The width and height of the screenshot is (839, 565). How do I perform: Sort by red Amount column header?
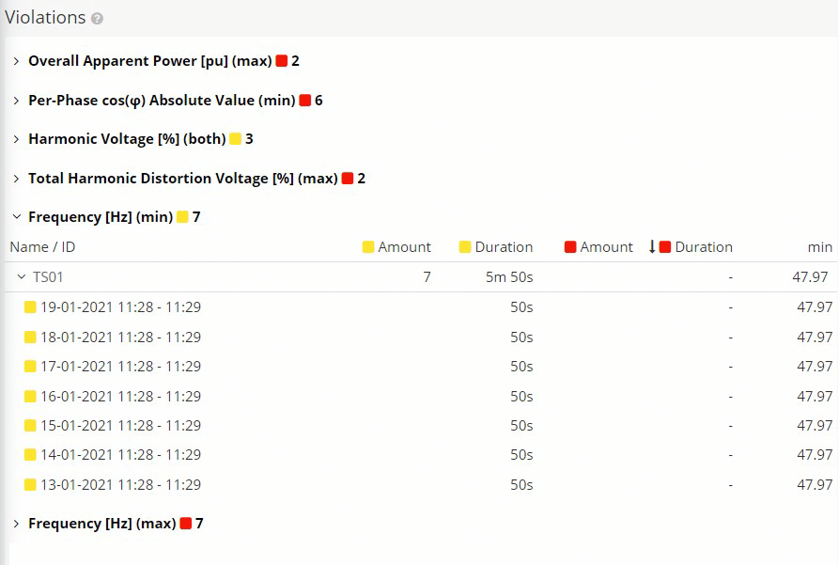click(x=606, y=247)
